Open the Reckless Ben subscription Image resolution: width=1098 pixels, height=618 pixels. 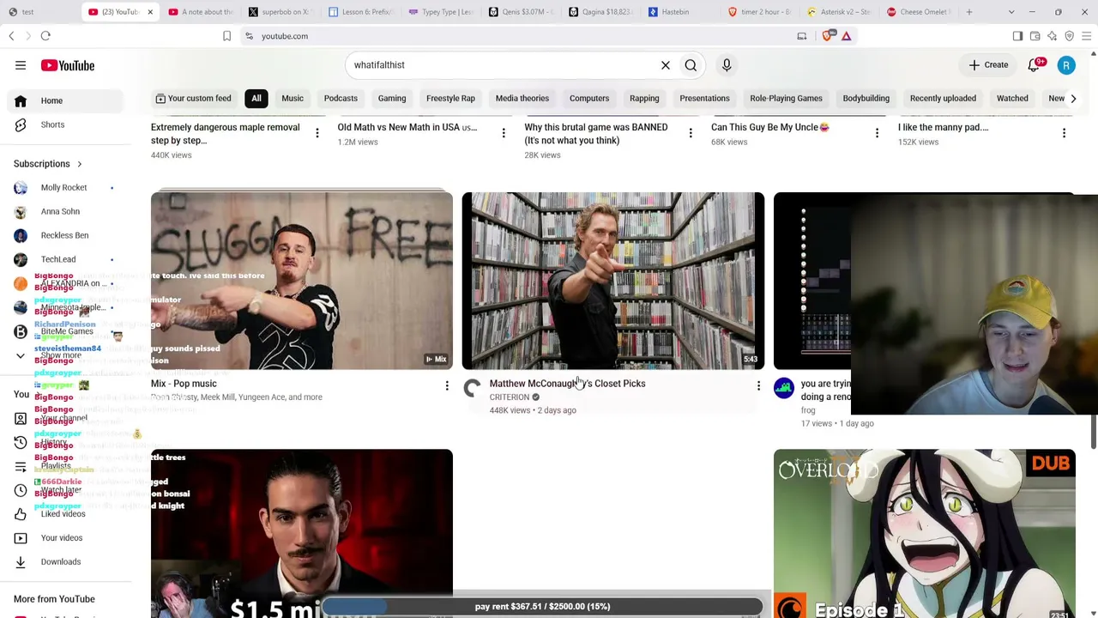(x=66, y=236)
